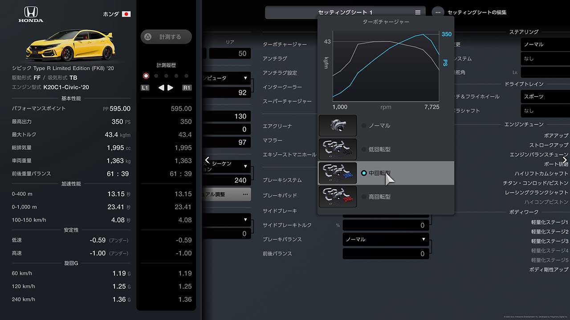Click the アンチラグ setting label

point(275,59)
